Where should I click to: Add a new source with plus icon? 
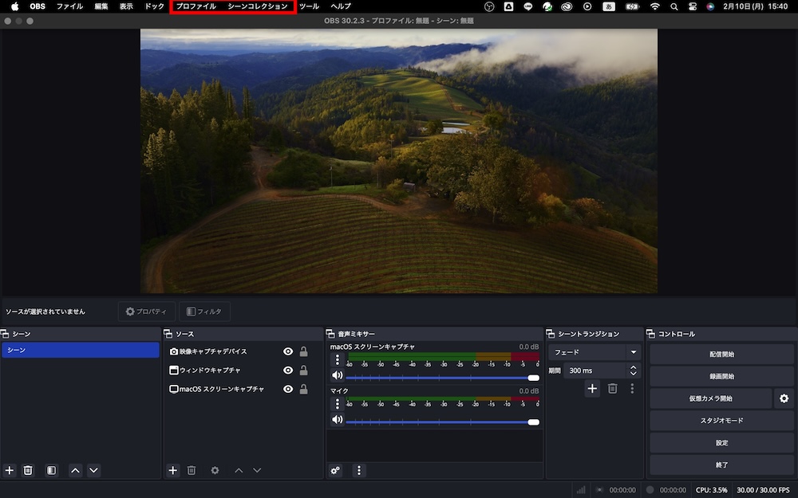pos(172,470)
